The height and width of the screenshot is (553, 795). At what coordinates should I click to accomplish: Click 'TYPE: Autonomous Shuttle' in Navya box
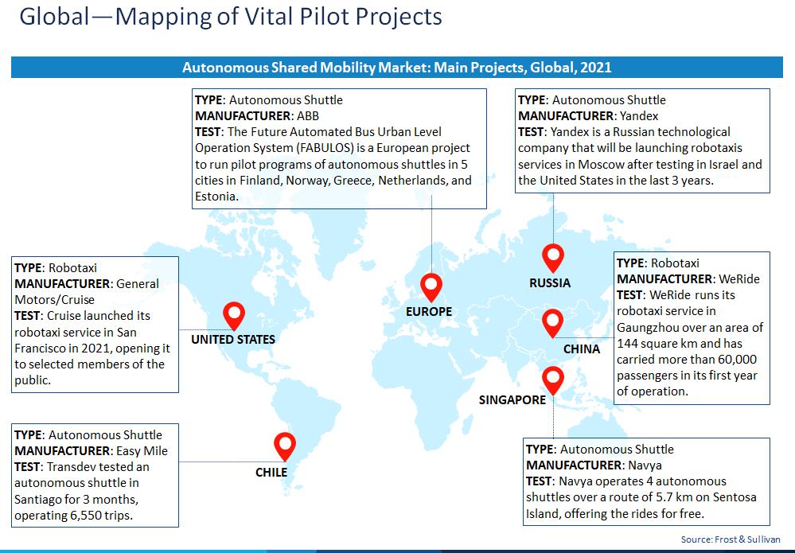pos(600,450)
